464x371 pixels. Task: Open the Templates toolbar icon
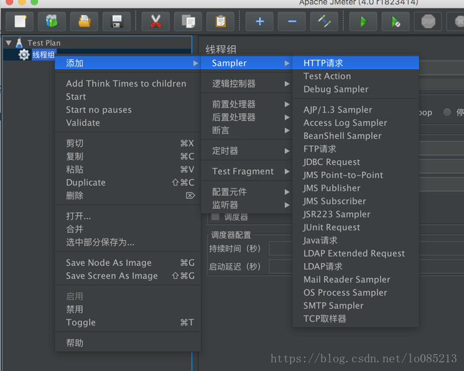(52, 21)
